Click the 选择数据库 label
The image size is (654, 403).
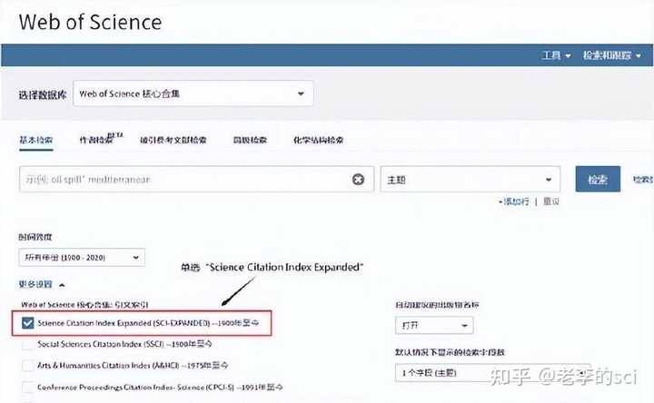(x=42, y=94)
